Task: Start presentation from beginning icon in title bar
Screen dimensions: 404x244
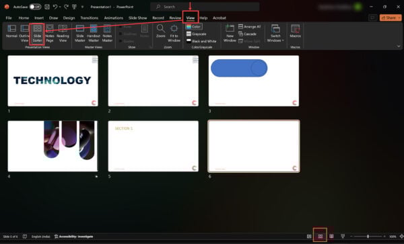Action: (x=74, y=7)
